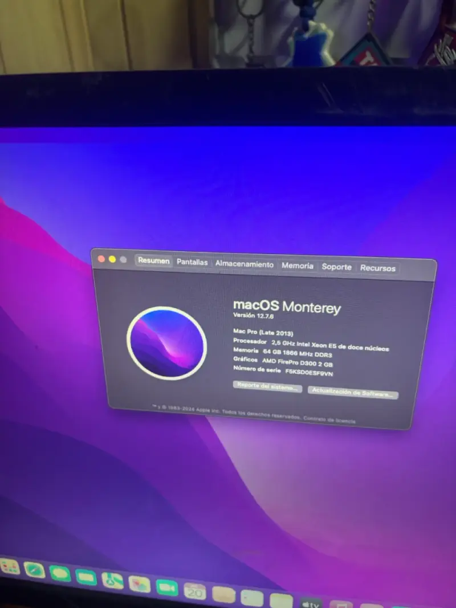The width and height of the screenshot is (456, 608).
Task: Open Photos app in the Dock
Action: 139,584
